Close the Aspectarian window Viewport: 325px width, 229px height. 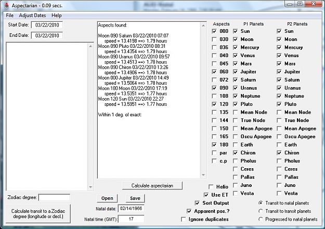314,4
